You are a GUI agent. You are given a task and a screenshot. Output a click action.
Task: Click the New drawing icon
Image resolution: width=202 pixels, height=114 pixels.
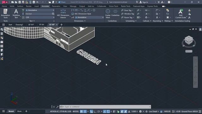pos(13,2)
